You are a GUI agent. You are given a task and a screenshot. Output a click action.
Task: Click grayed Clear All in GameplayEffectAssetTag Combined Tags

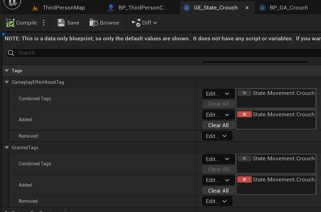point(218,104)
